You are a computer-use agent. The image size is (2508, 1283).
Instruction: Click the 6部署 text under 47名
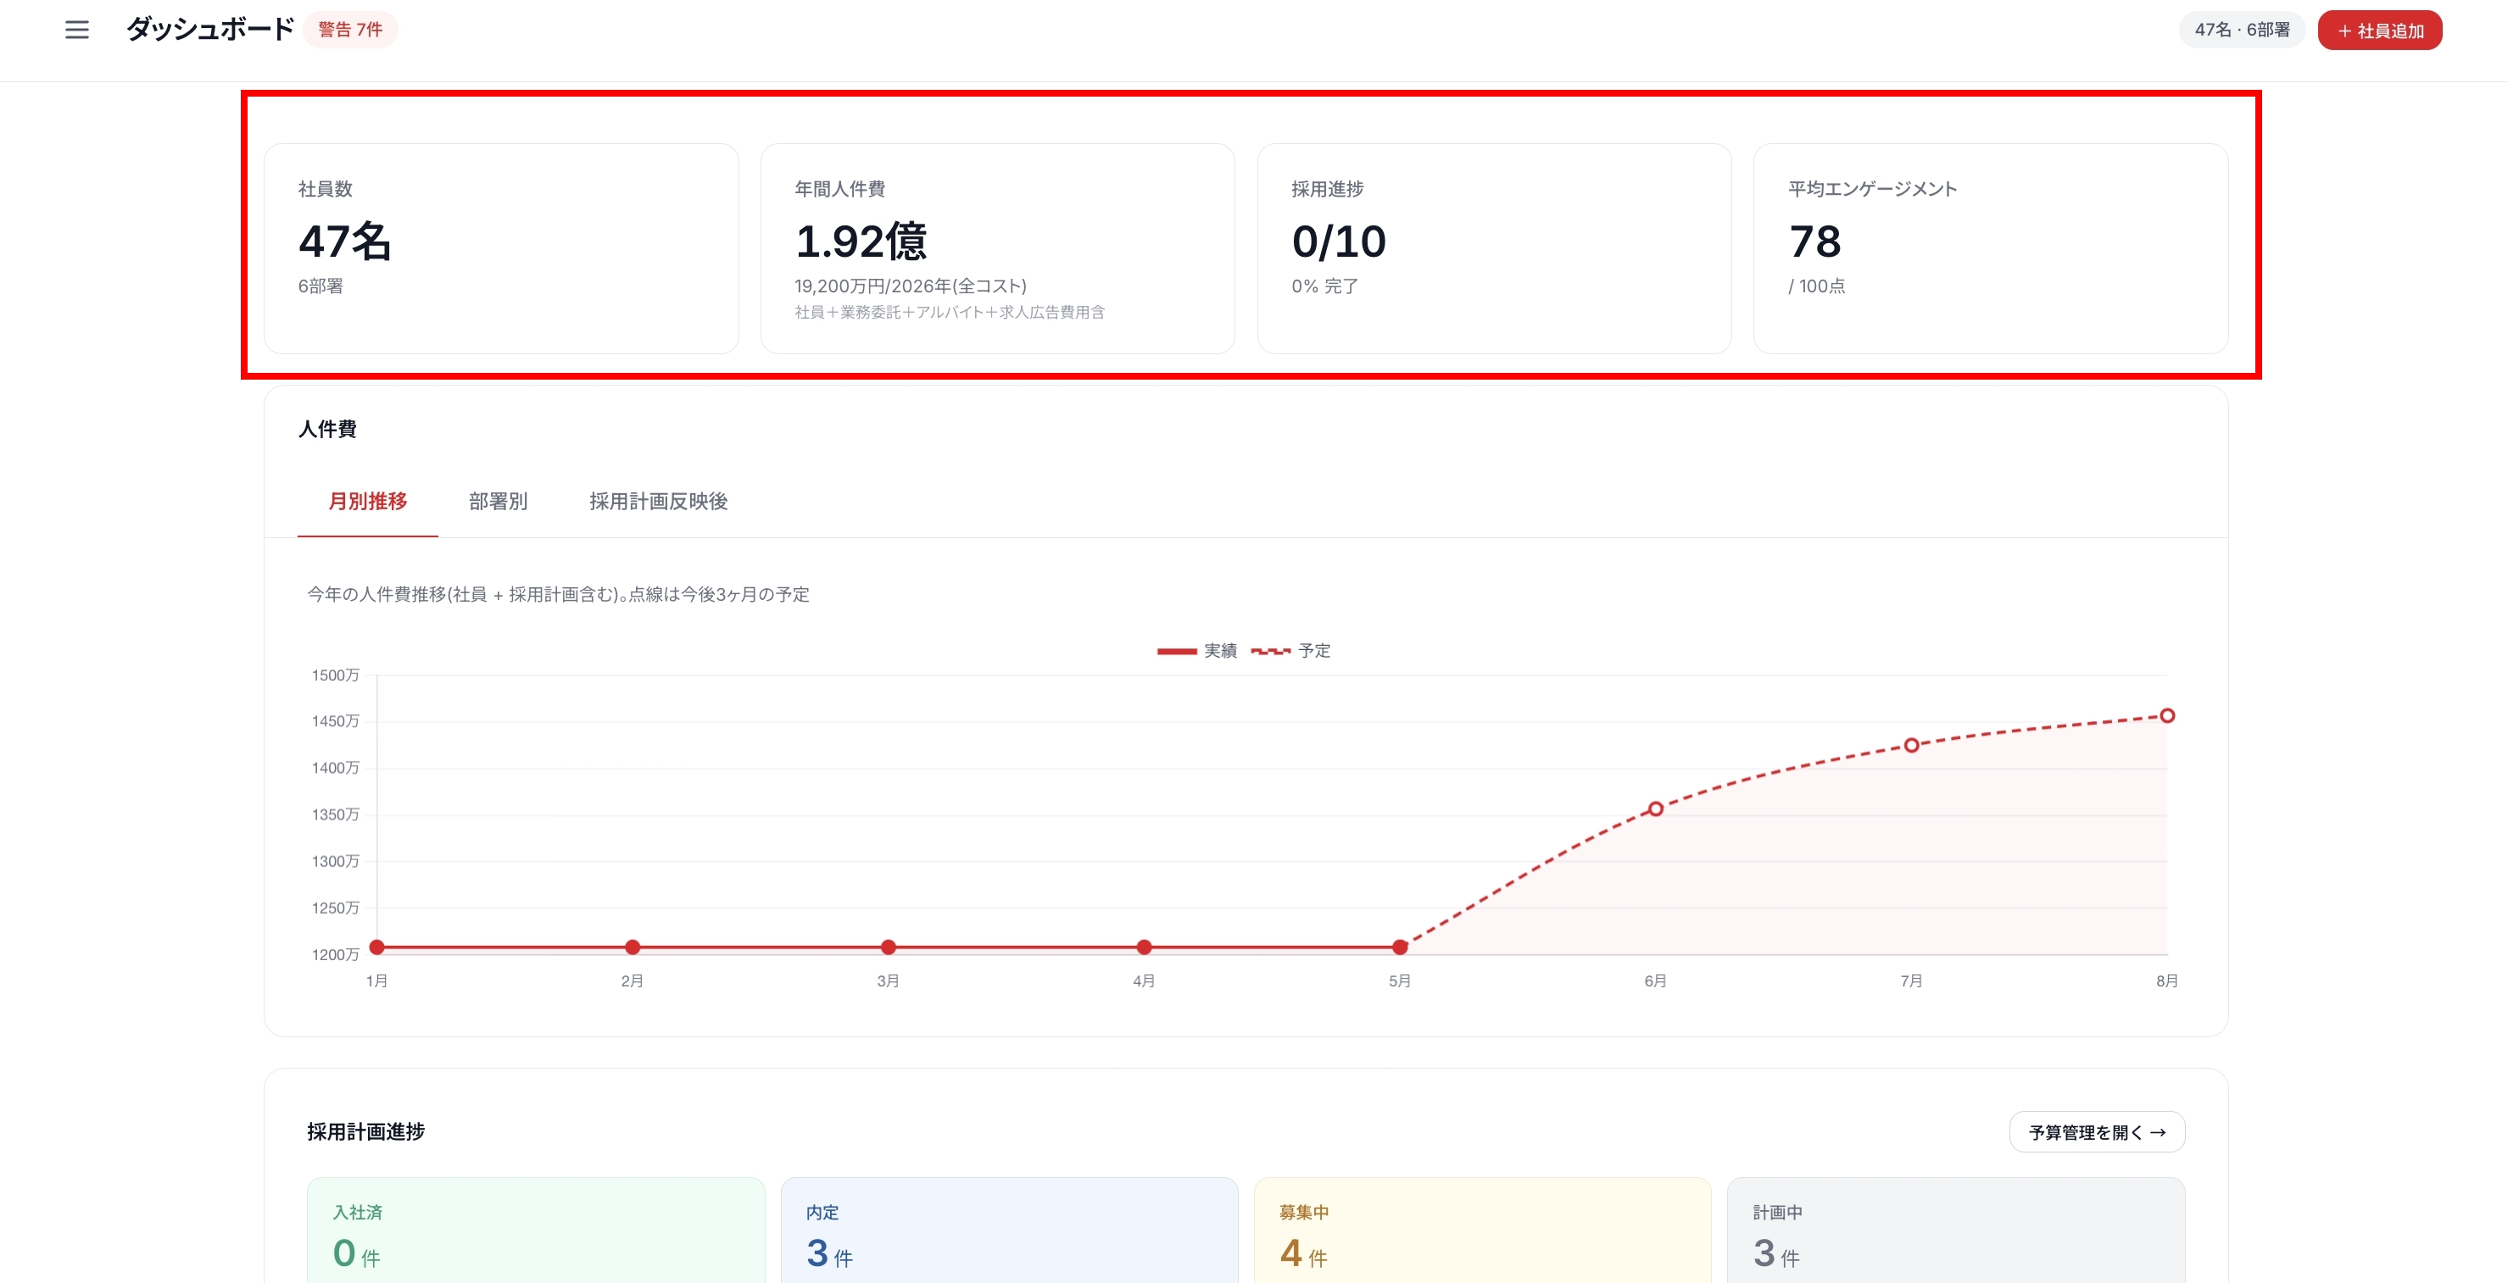point(320,286)
